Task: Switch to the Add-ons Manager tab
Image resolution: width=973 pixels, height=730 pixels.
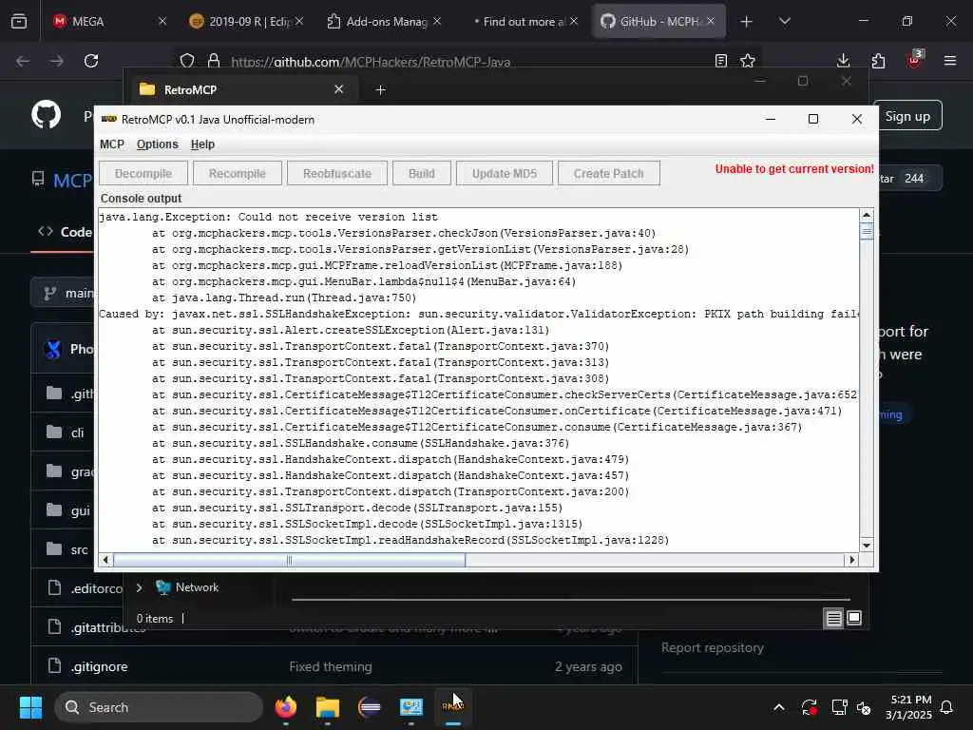Action: [x=385, y=21]
